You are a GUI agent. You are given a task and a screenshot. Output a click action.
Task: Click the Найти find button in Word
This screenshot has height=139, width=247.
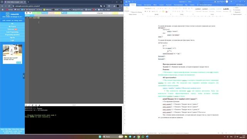[237, 8]
